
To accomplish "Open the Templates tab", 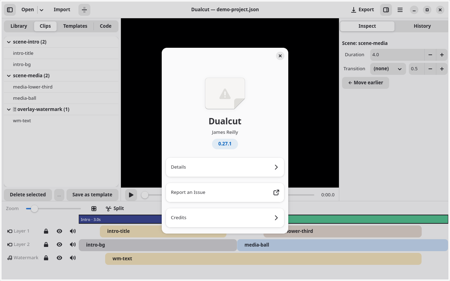I will (x=75, y=26).
